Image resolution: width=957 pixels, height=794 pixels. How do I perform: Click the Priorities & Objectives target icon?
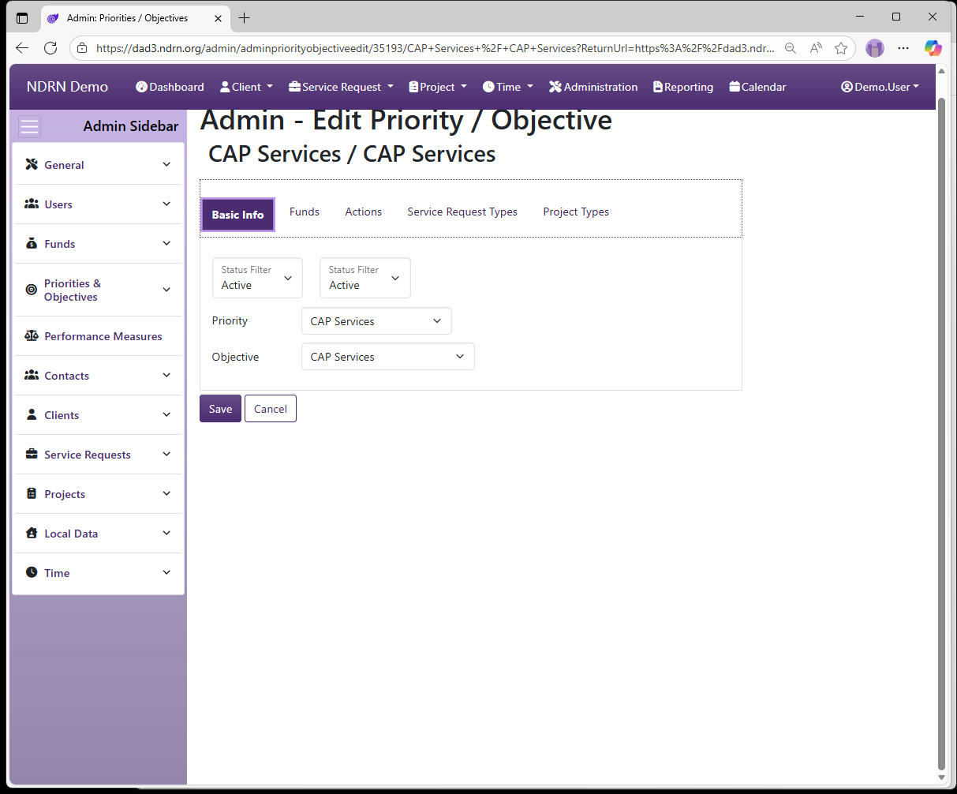click(32, 290)
